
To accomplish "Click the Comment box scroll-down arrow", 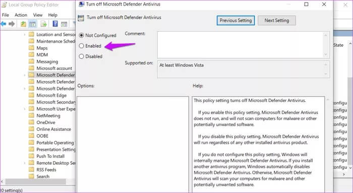I will pyautogui.click(x=326, y=54).
